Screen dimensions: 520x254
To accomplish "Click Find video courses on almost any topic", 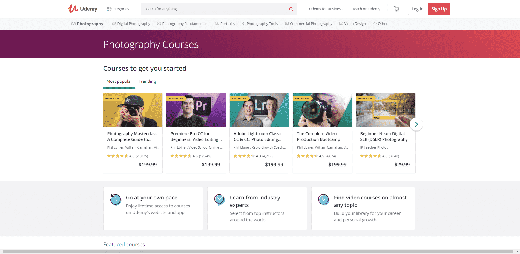I will click(370, 201).
